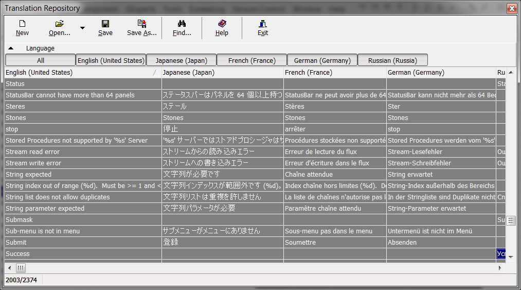Sort by English (United States) column header
The width and height of the screenshot is (521, 290).
click(x=83, y=73)
